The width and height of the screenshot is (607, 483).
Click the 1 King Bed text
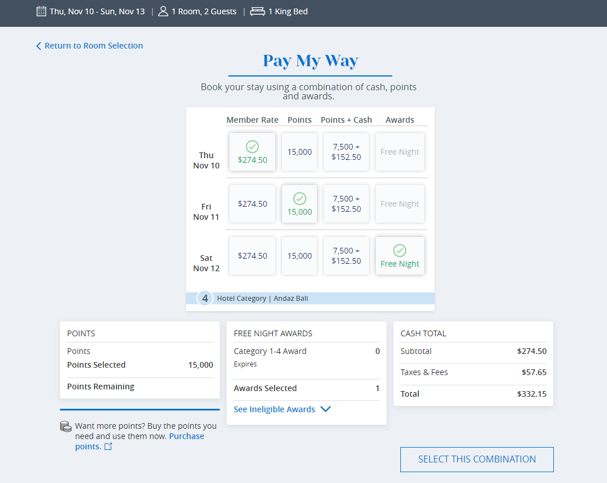[x=288, y=11]
